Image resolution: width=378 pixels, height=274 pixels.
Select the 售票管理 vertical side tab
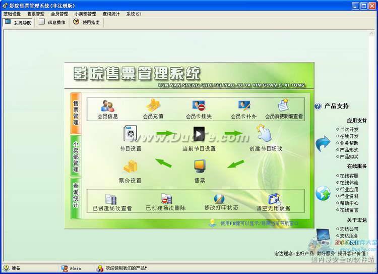[76, 113]
